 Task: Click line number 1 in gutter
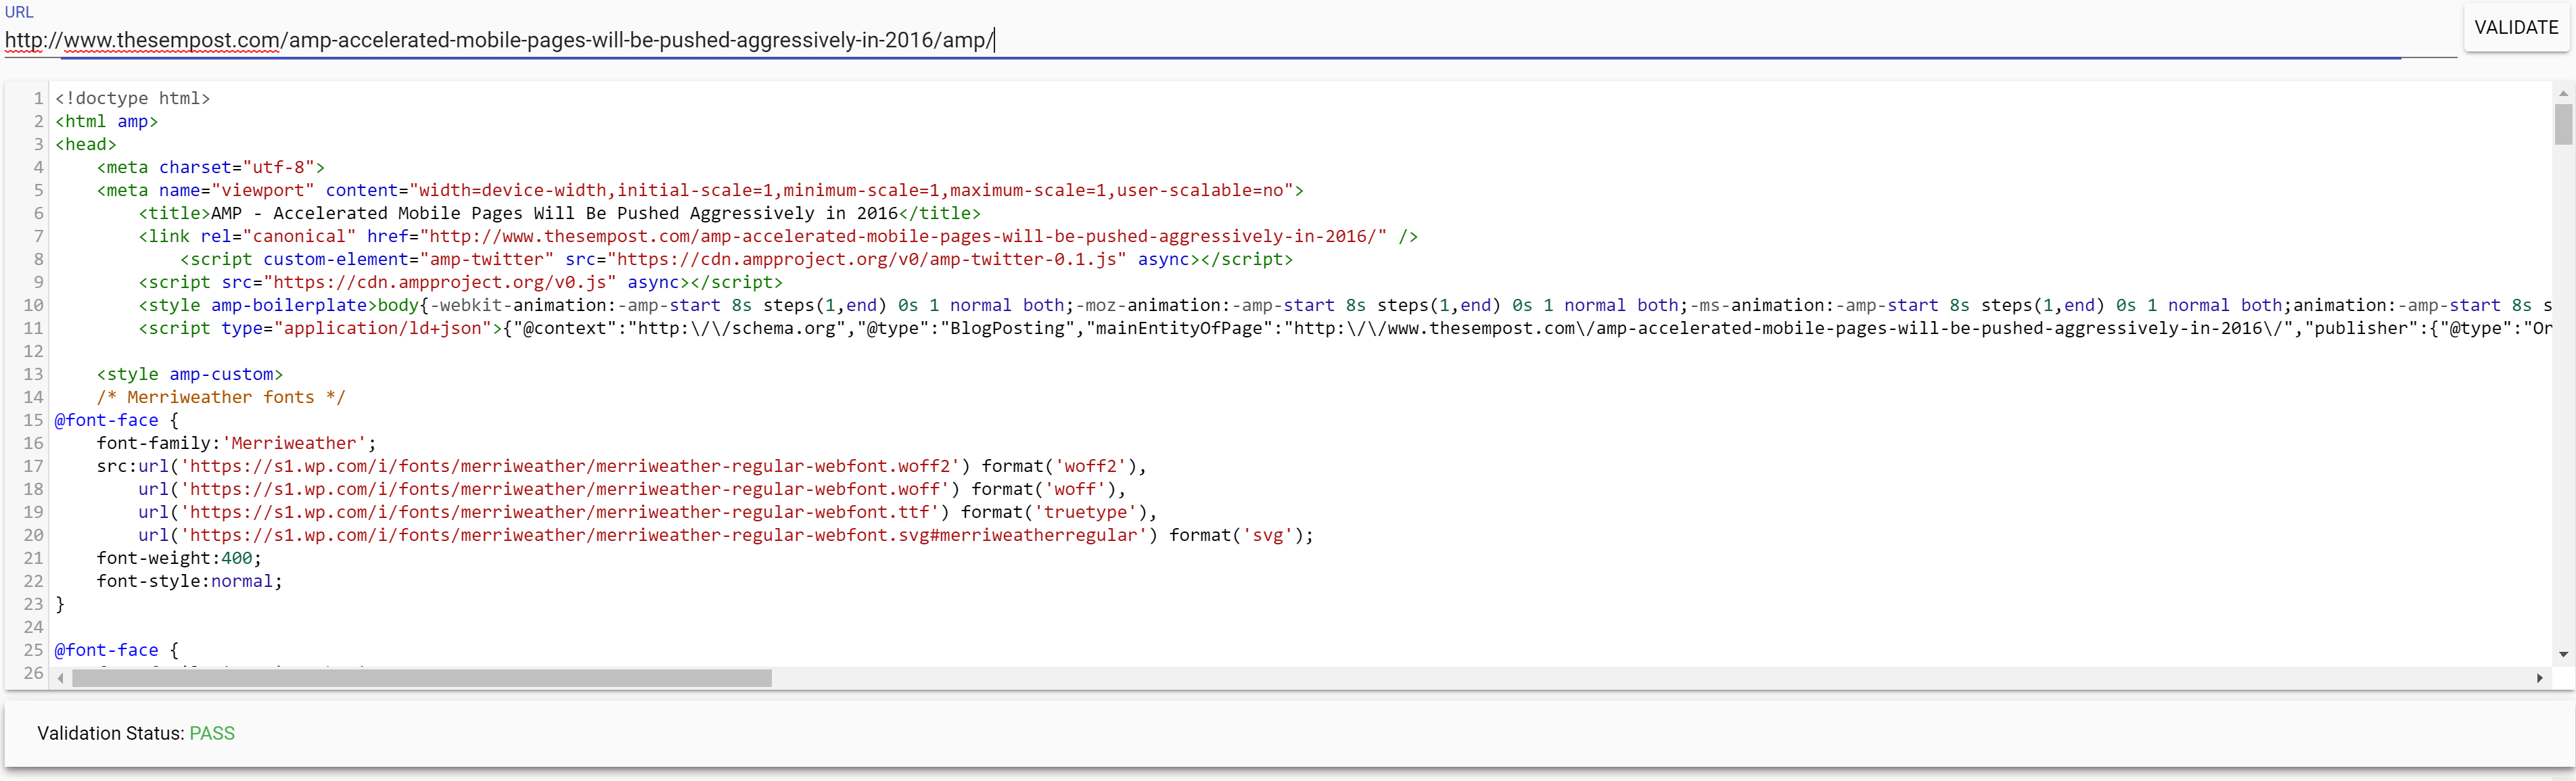tap(38, 98)
